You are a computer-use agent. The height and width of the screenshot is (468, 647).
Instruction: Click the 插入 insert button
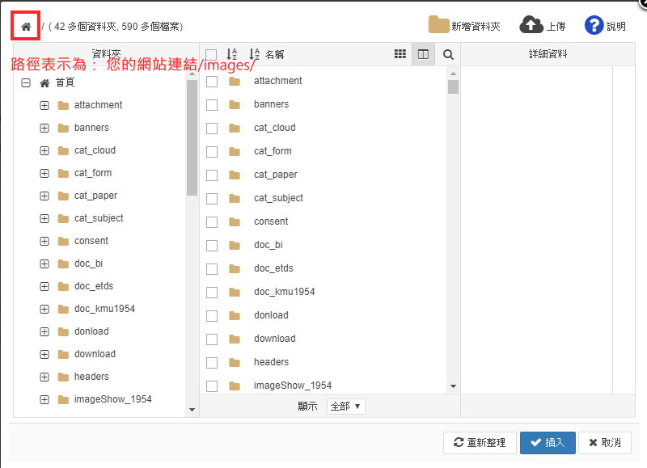pos(548,443)
